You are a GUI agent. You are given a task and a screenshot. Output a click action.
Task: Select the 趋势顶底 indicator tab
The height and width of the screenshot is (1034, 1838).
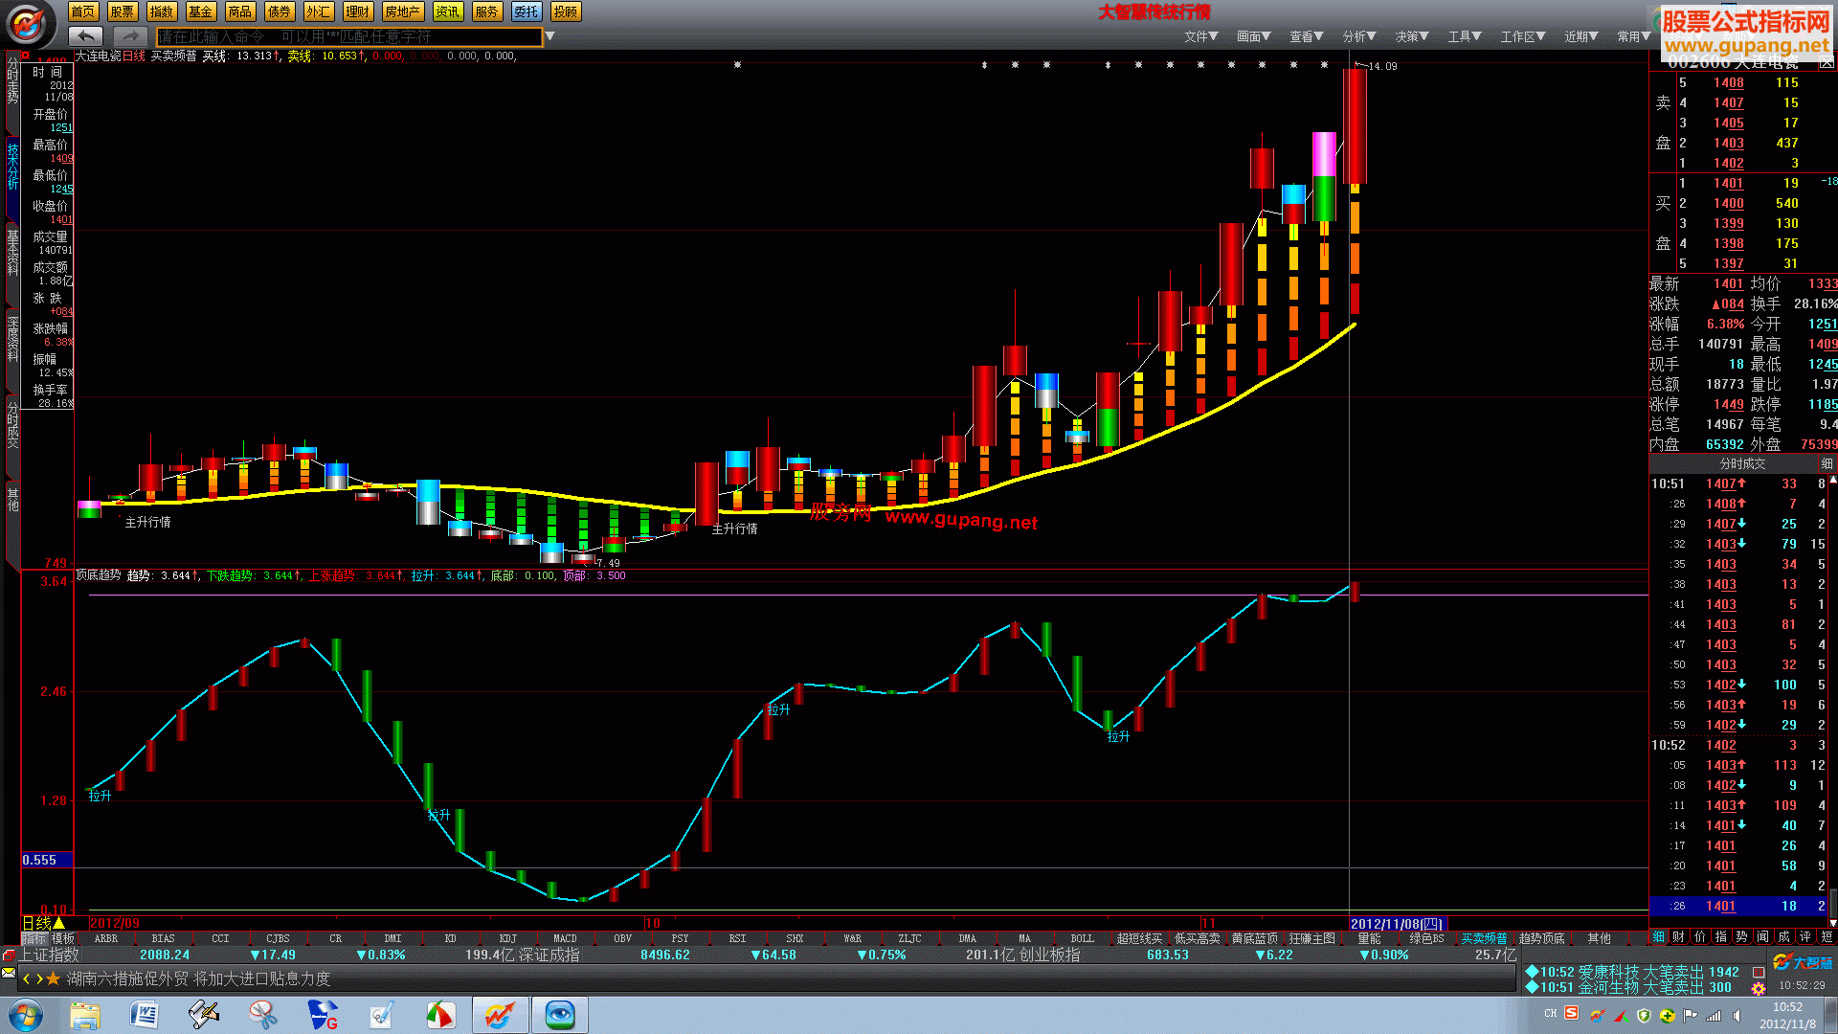pos(1541,938)
